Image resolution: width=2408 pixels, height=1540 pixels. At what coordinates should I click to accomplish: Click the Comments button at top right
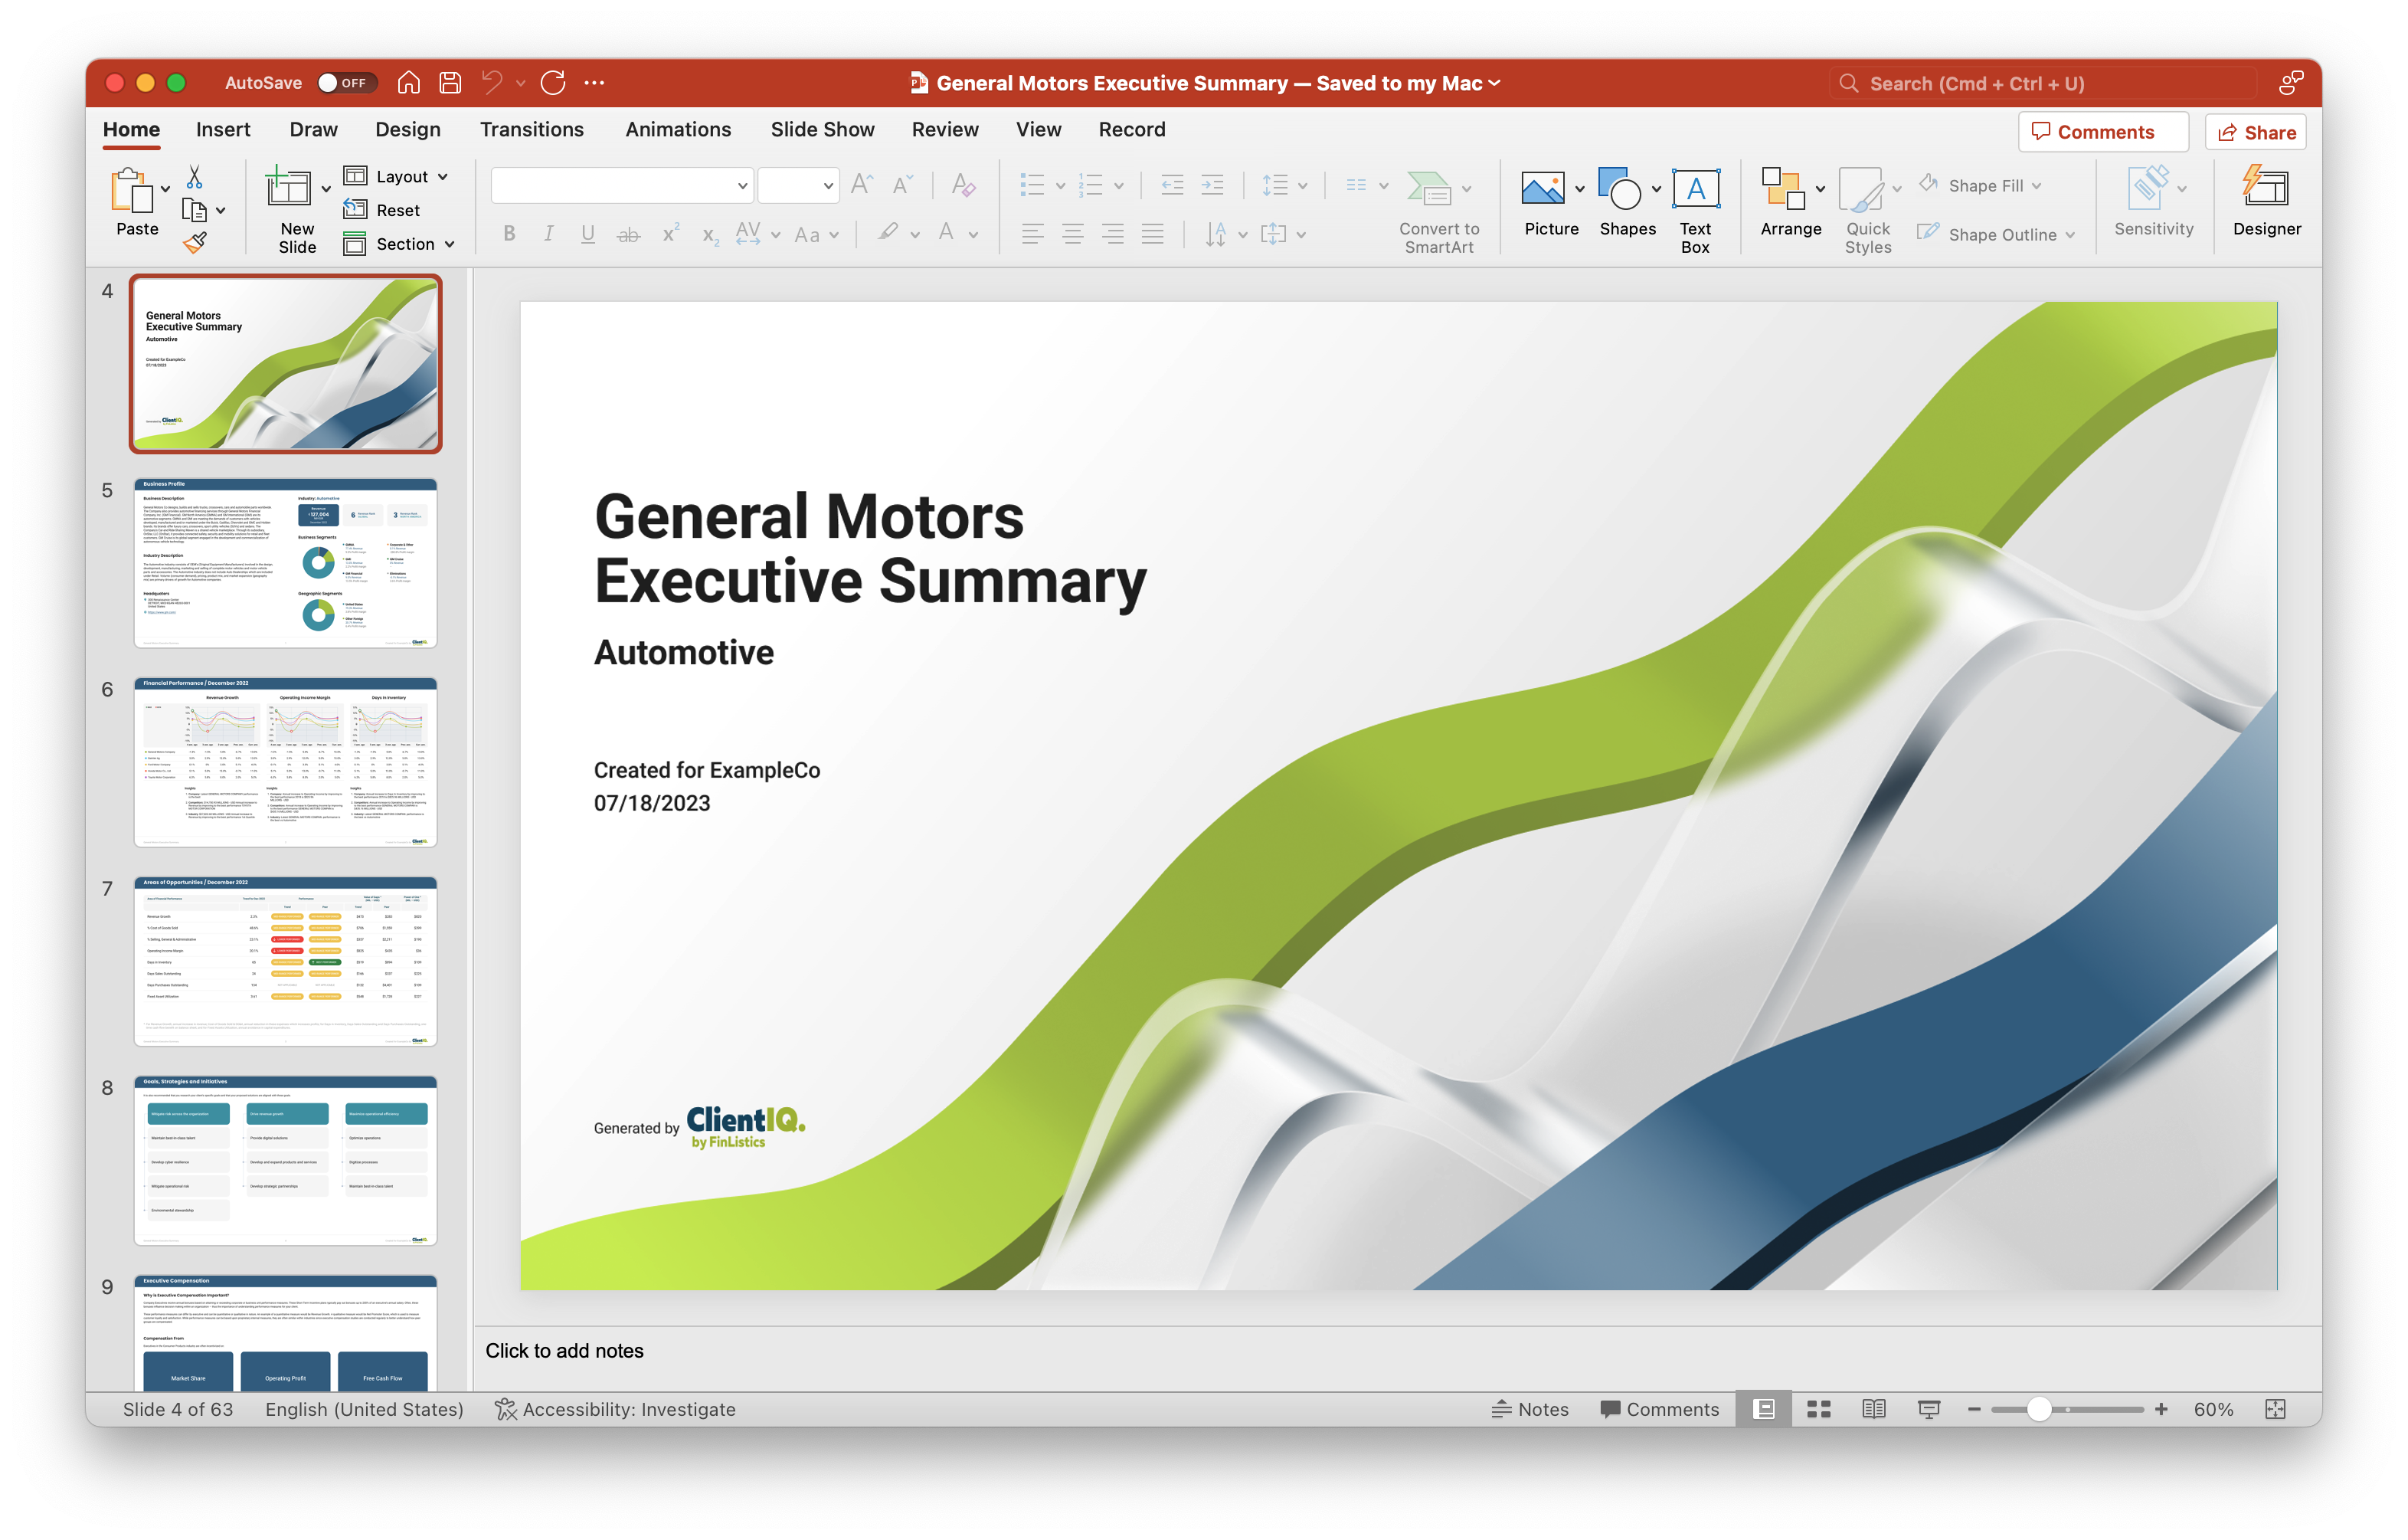click(2102, 132)
